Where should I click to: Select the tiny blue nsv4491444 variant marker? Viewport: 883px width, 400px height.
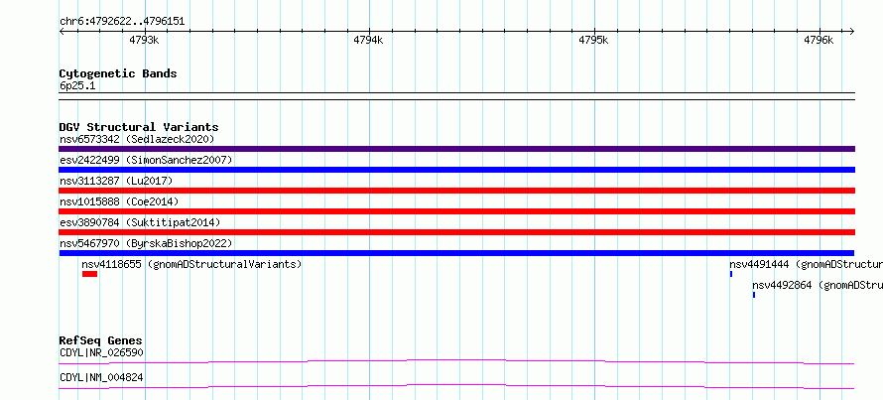(x=731, y=274)
